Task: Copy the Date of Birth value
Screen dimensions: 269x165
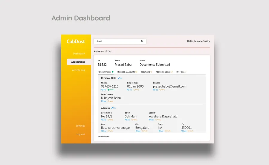Action: point(129,90)
